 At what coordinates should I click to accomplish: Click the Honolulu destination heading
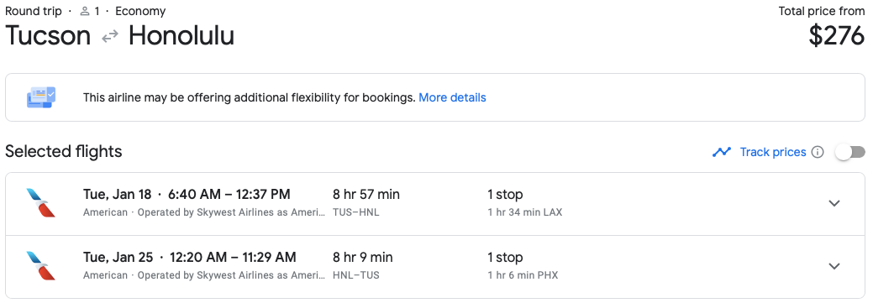point(181,36)
